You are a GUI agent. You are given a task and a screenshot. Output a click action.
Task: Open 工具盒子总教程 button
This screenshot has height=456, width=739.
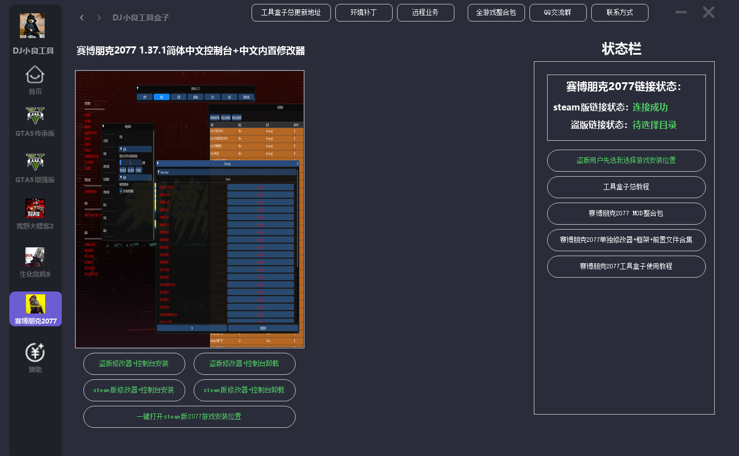[x=626, y=187]
